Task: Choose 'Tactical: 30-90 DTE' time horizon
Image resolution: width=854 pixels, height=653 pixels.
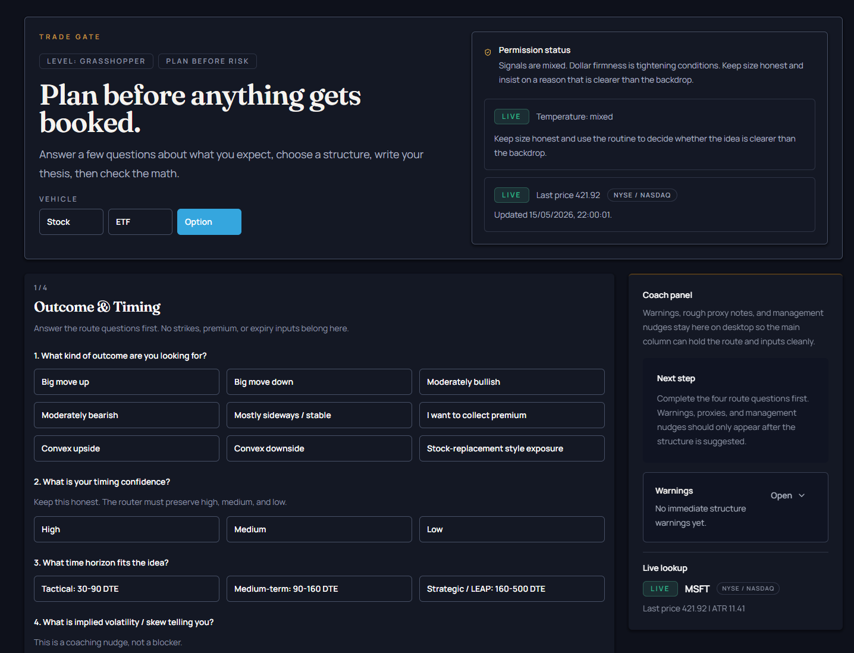Action: (x=127, y=589)
